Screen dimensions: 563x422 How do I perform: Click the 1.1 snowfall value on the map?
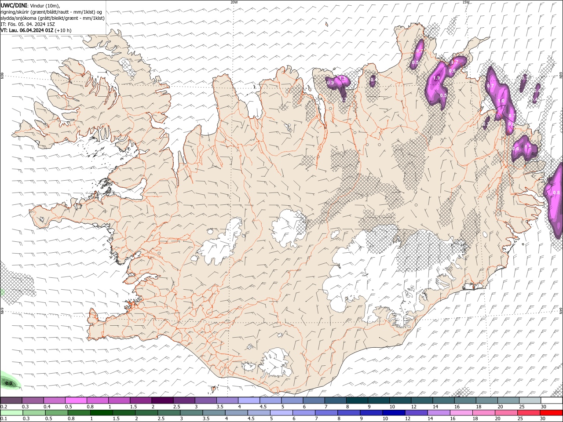click(x=528, y=147)
